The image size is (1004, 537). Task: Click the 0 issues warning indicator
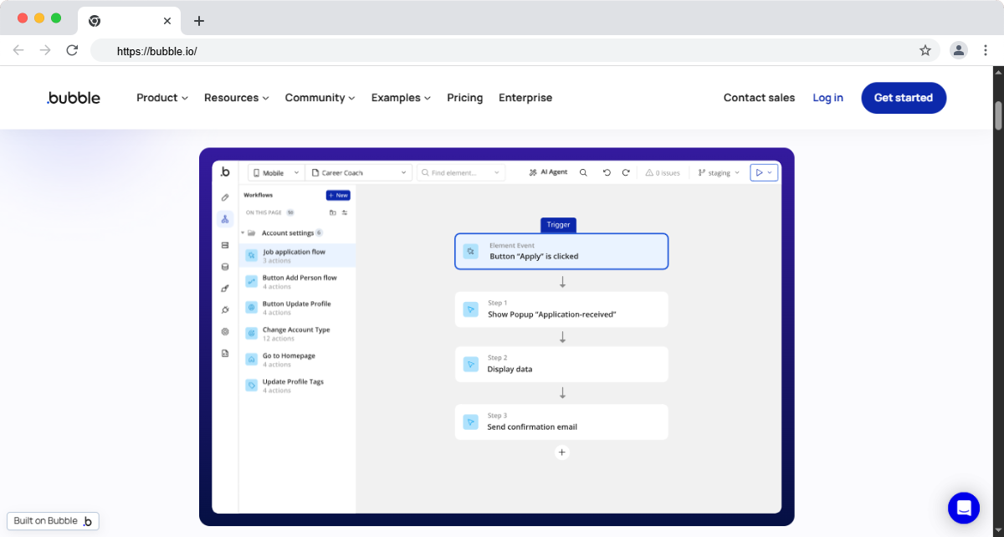(663, 173)
